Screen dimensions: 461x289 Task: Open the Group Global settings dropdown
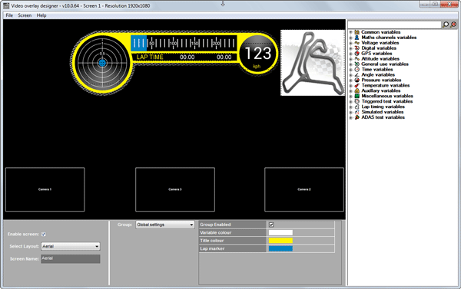click(x=165, y=225)
